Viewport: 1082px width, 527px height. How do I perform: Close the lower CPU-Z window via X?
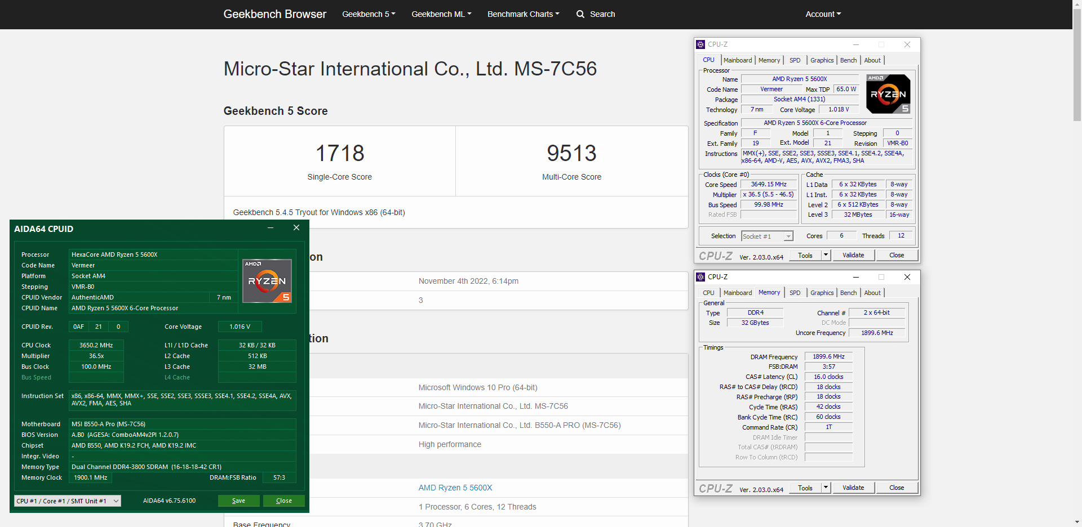point(907,277)
